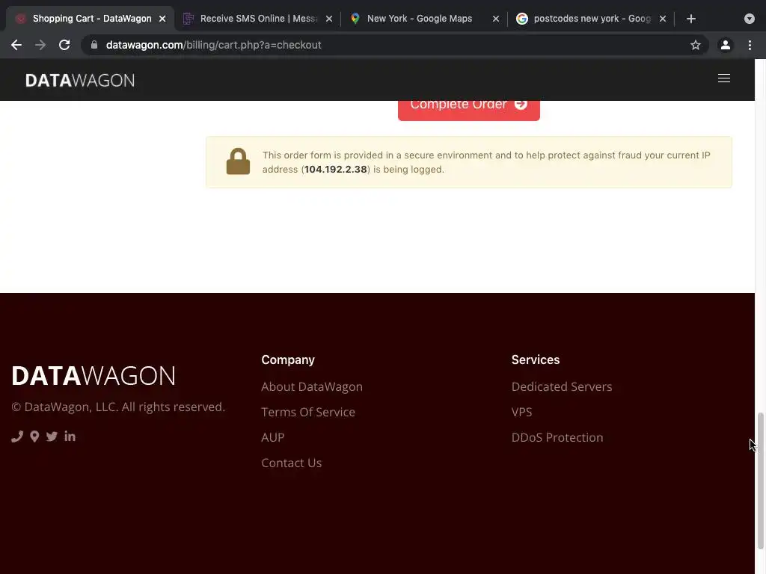Click the padlock site info icon
766x574 pixels.
click(94, 45)
